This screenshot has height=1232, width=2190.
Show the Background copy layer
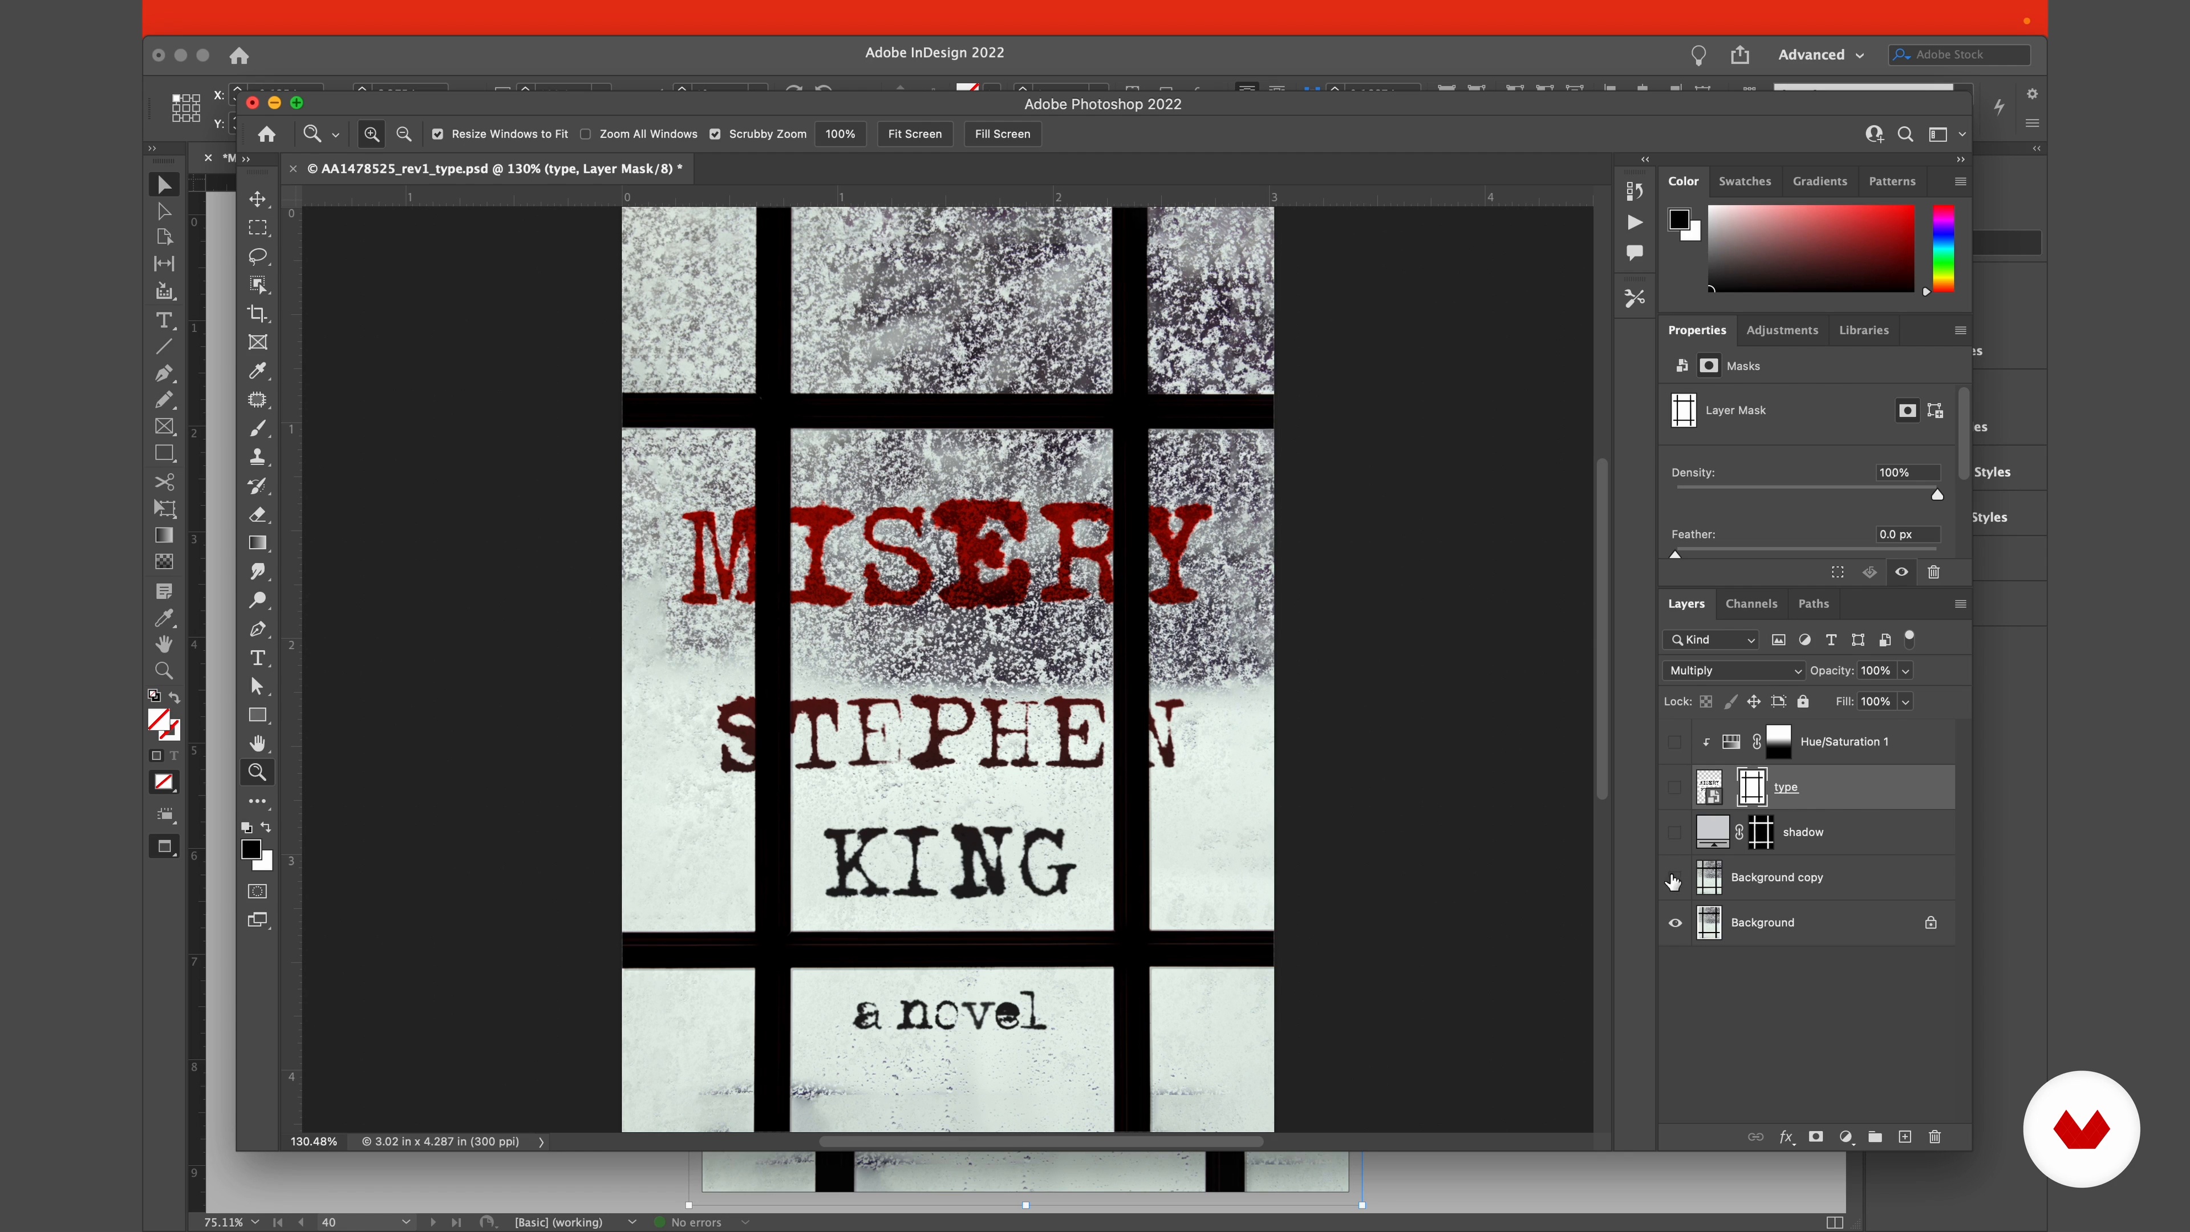(x=1675, y=877)
